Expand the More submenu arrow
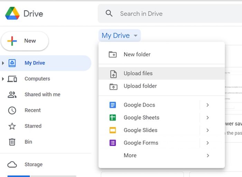 pyautogui.click(x=207, y=156)
